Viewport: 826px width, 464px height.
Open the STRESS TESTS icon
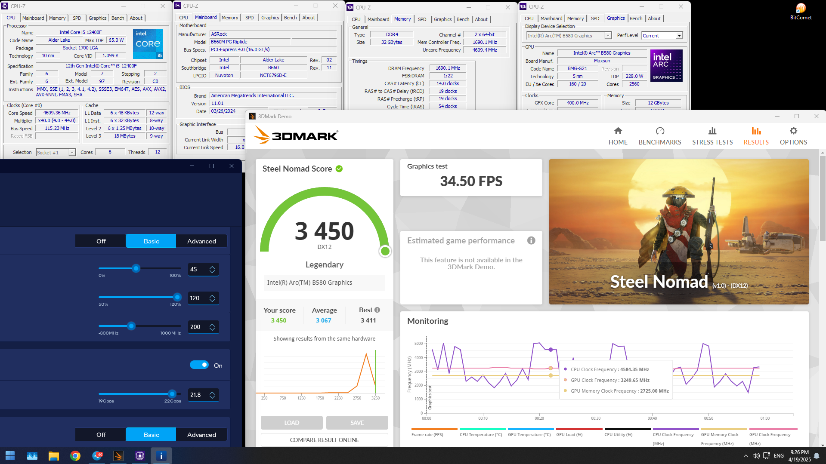712,131
